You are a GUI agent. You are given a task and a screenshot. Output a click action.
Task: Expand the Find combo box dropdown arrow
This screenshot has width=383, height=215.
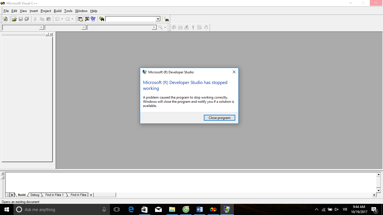point(158,19)
